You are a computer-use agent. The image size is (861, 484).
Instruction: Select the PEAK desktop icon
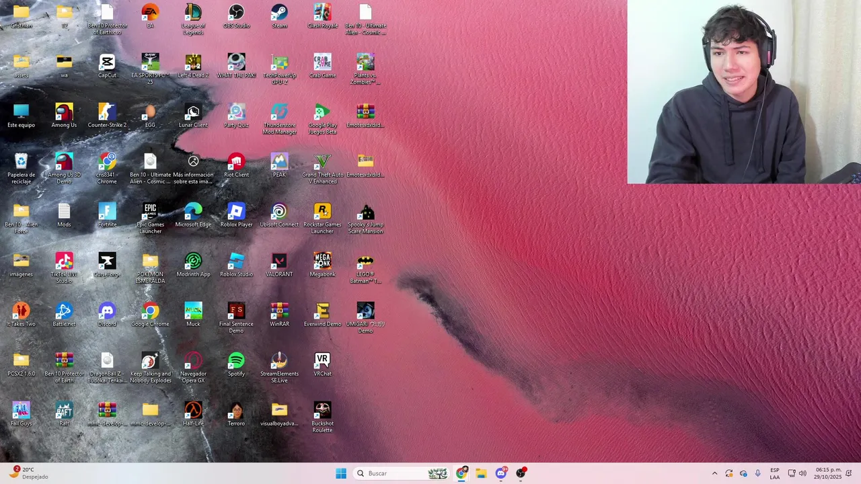click(279, 165)
